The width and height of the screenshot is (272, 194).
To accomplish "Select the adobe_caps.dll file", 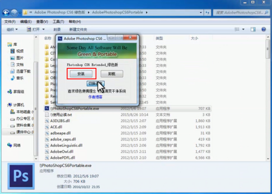I will tap(63, 139).
